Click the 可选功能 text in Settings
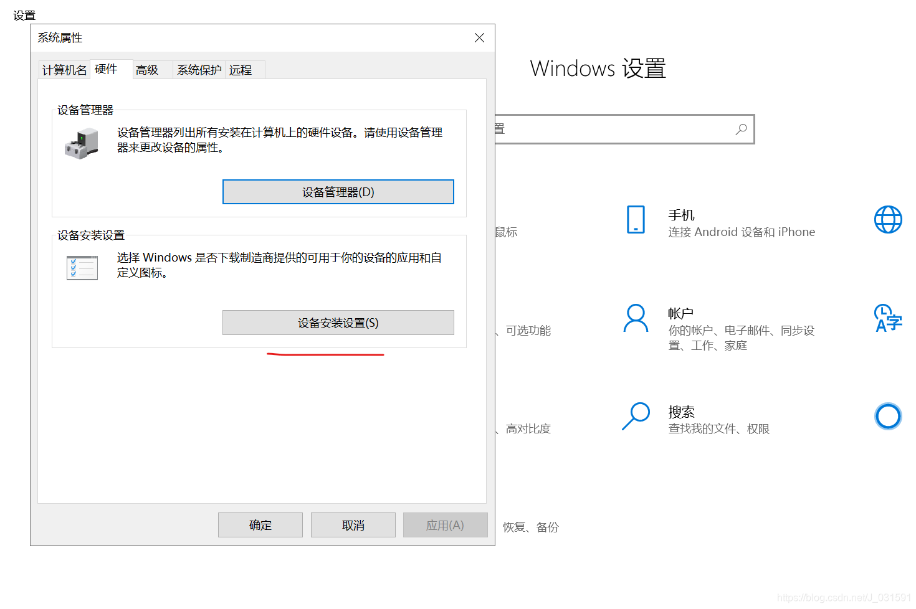Image resolution: width=916 pixels, height=609 pixels. click(x=528, y=330)
